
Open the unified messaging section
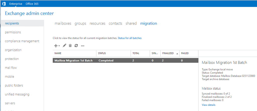point(17,94)
